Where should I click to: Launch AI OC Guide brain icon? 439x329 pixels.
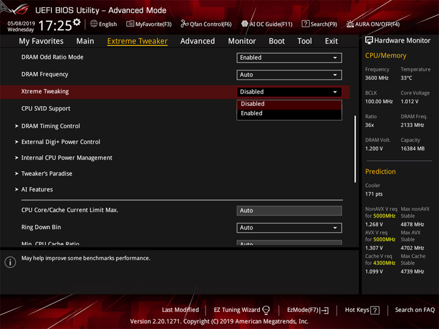(x=244, y=24)
